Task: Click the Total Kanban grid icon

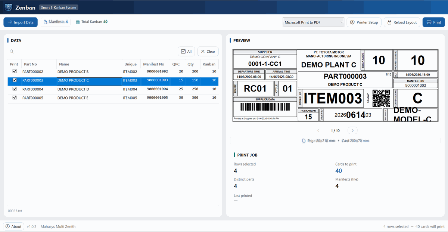Action: point(78,22)
